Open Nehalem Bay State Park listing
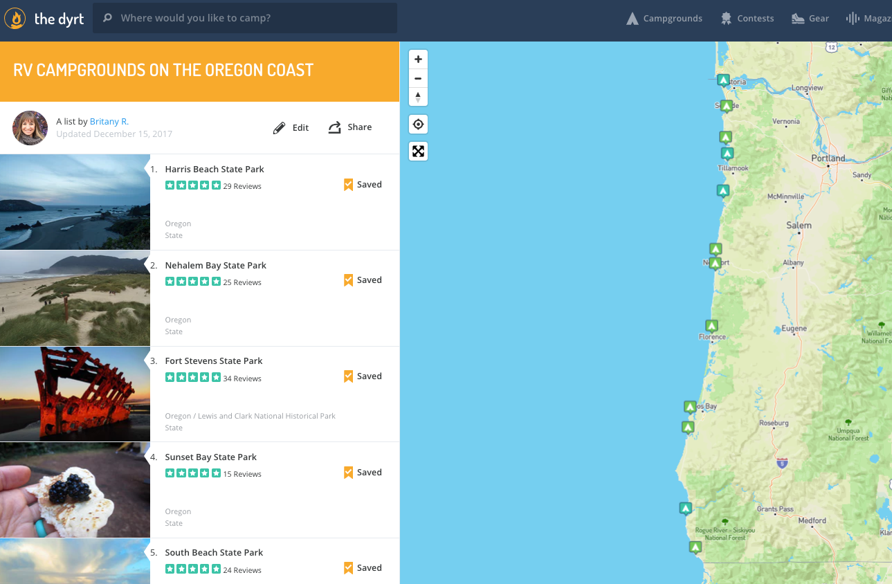The image size is (892, 584). click(216, 265)
